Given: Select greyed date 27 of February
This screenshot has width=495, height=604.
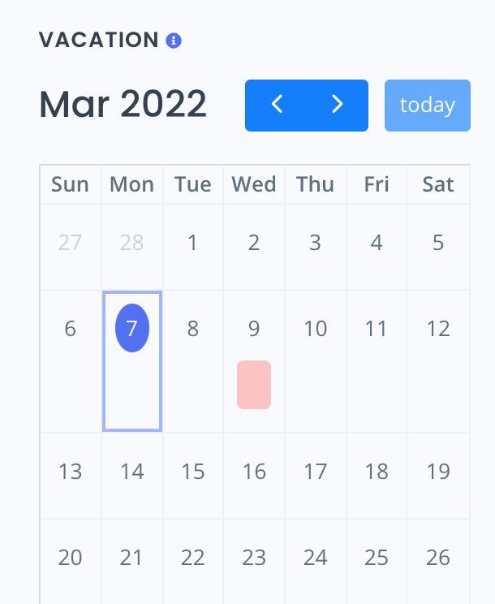Looking at the screenshot, I should [x=70, y=243].
